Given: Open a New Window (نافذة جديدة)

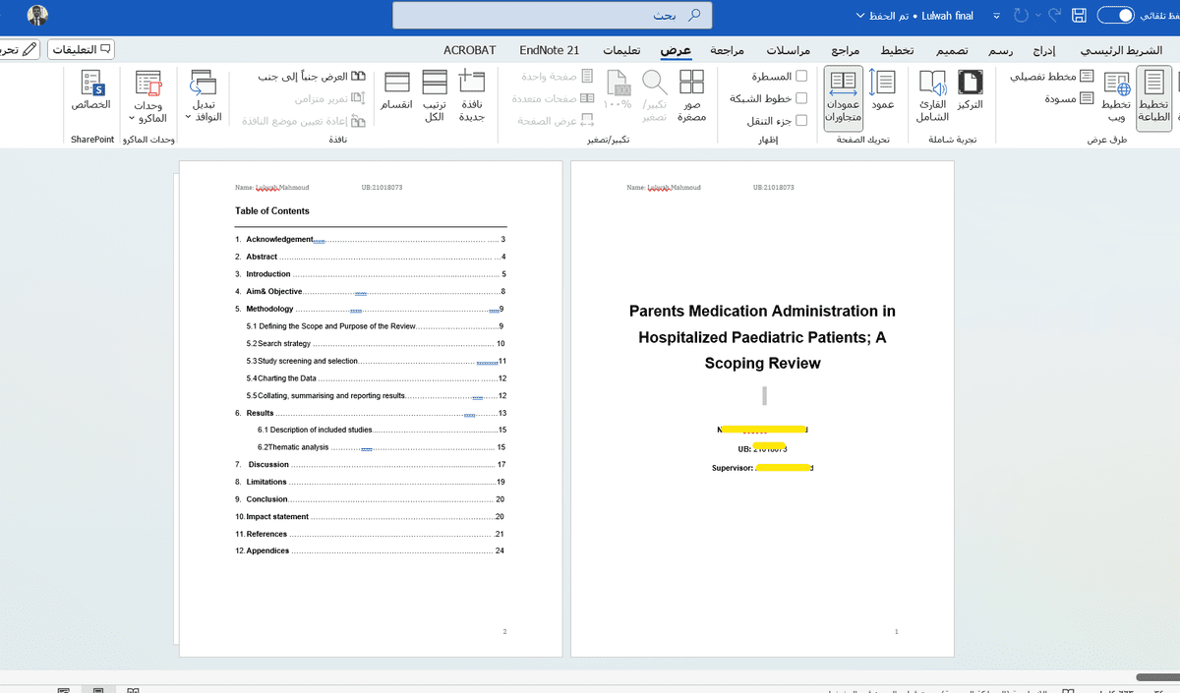Looking at the screenshot, I should [x=472, y=95].
